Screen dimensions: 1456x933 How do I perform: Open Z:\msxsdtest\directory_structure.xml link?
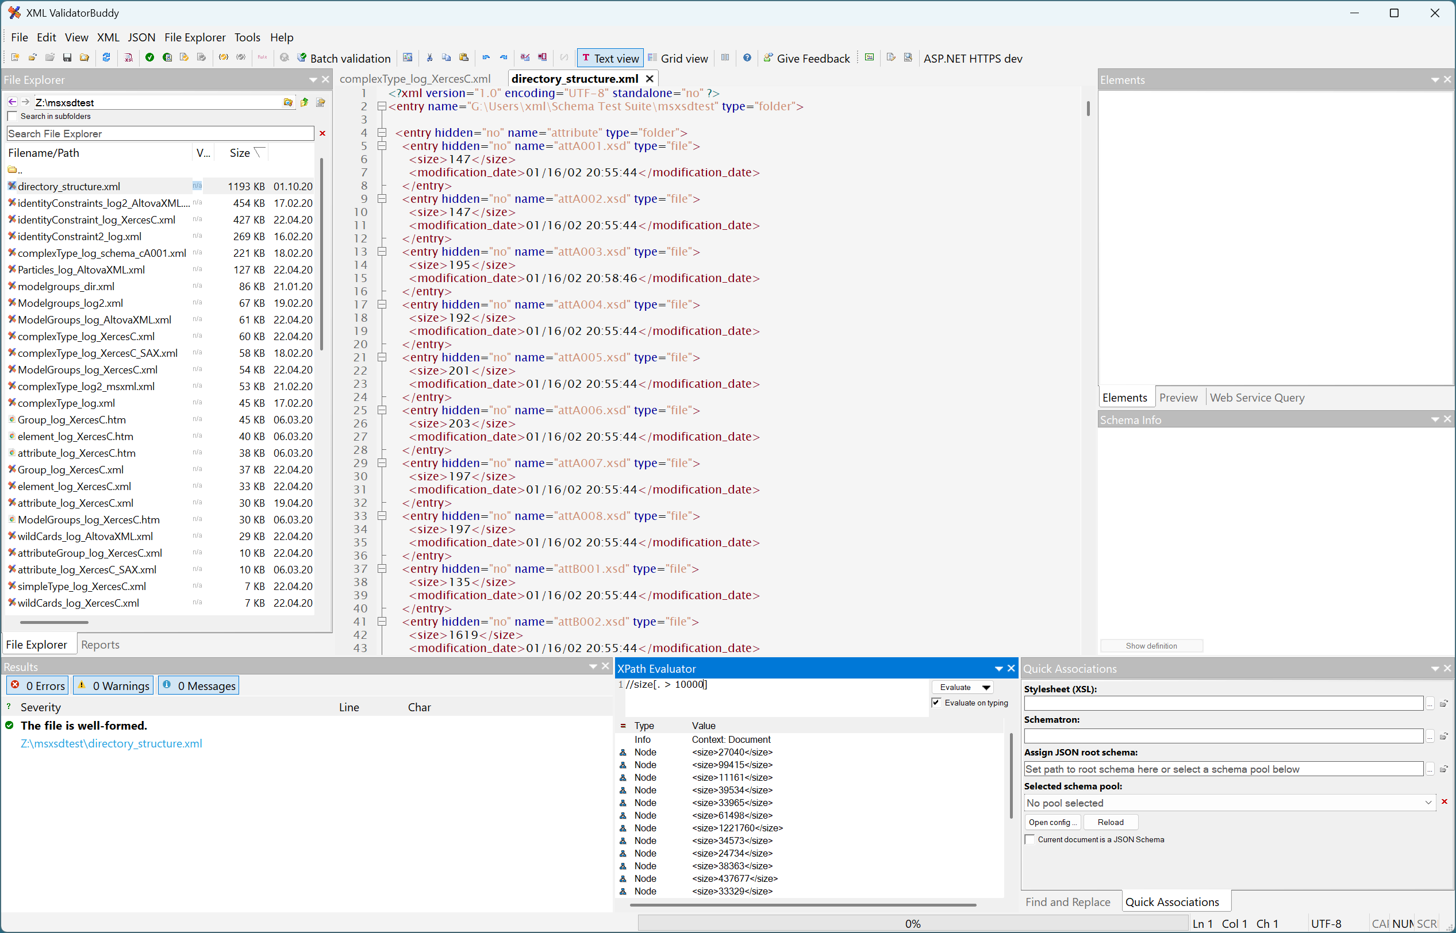click(x=112, y=743)
